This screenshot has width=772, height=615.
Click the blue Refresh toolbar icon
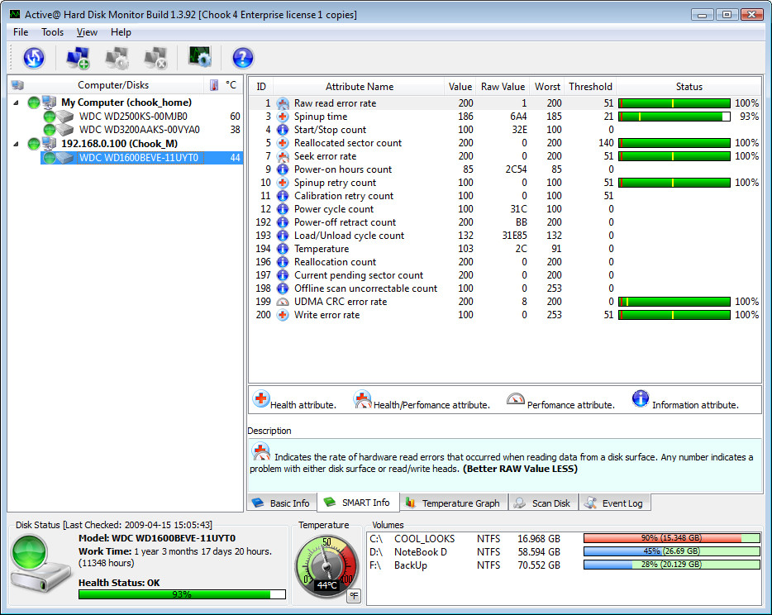click(34, 58)
